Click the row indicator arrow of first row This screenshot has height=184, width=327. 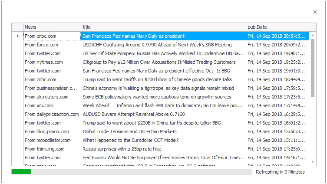(17, 36)
